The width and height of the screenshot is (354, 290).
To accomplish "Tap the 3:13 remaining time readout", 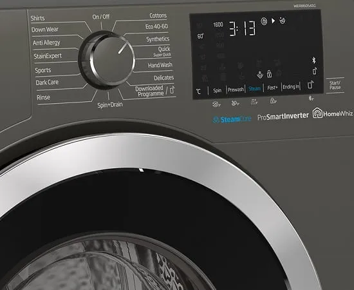I will 242,28.
